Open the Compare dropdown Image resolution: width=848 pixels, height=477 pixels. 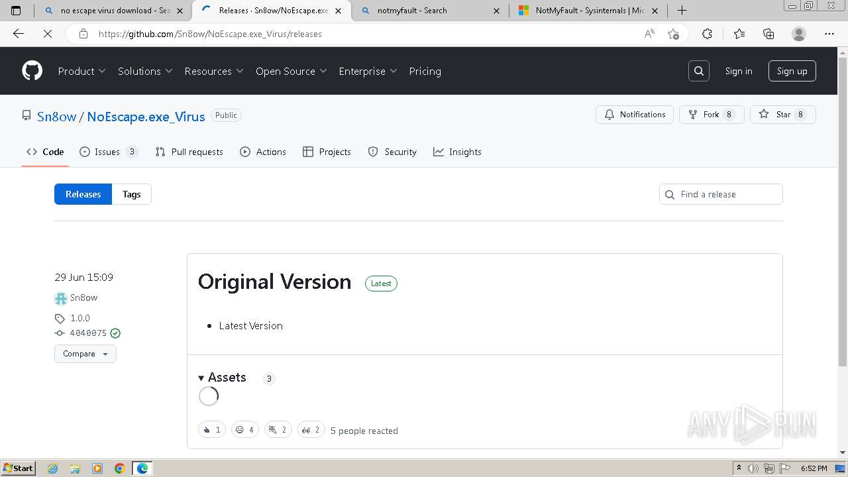tap(85, 354)
